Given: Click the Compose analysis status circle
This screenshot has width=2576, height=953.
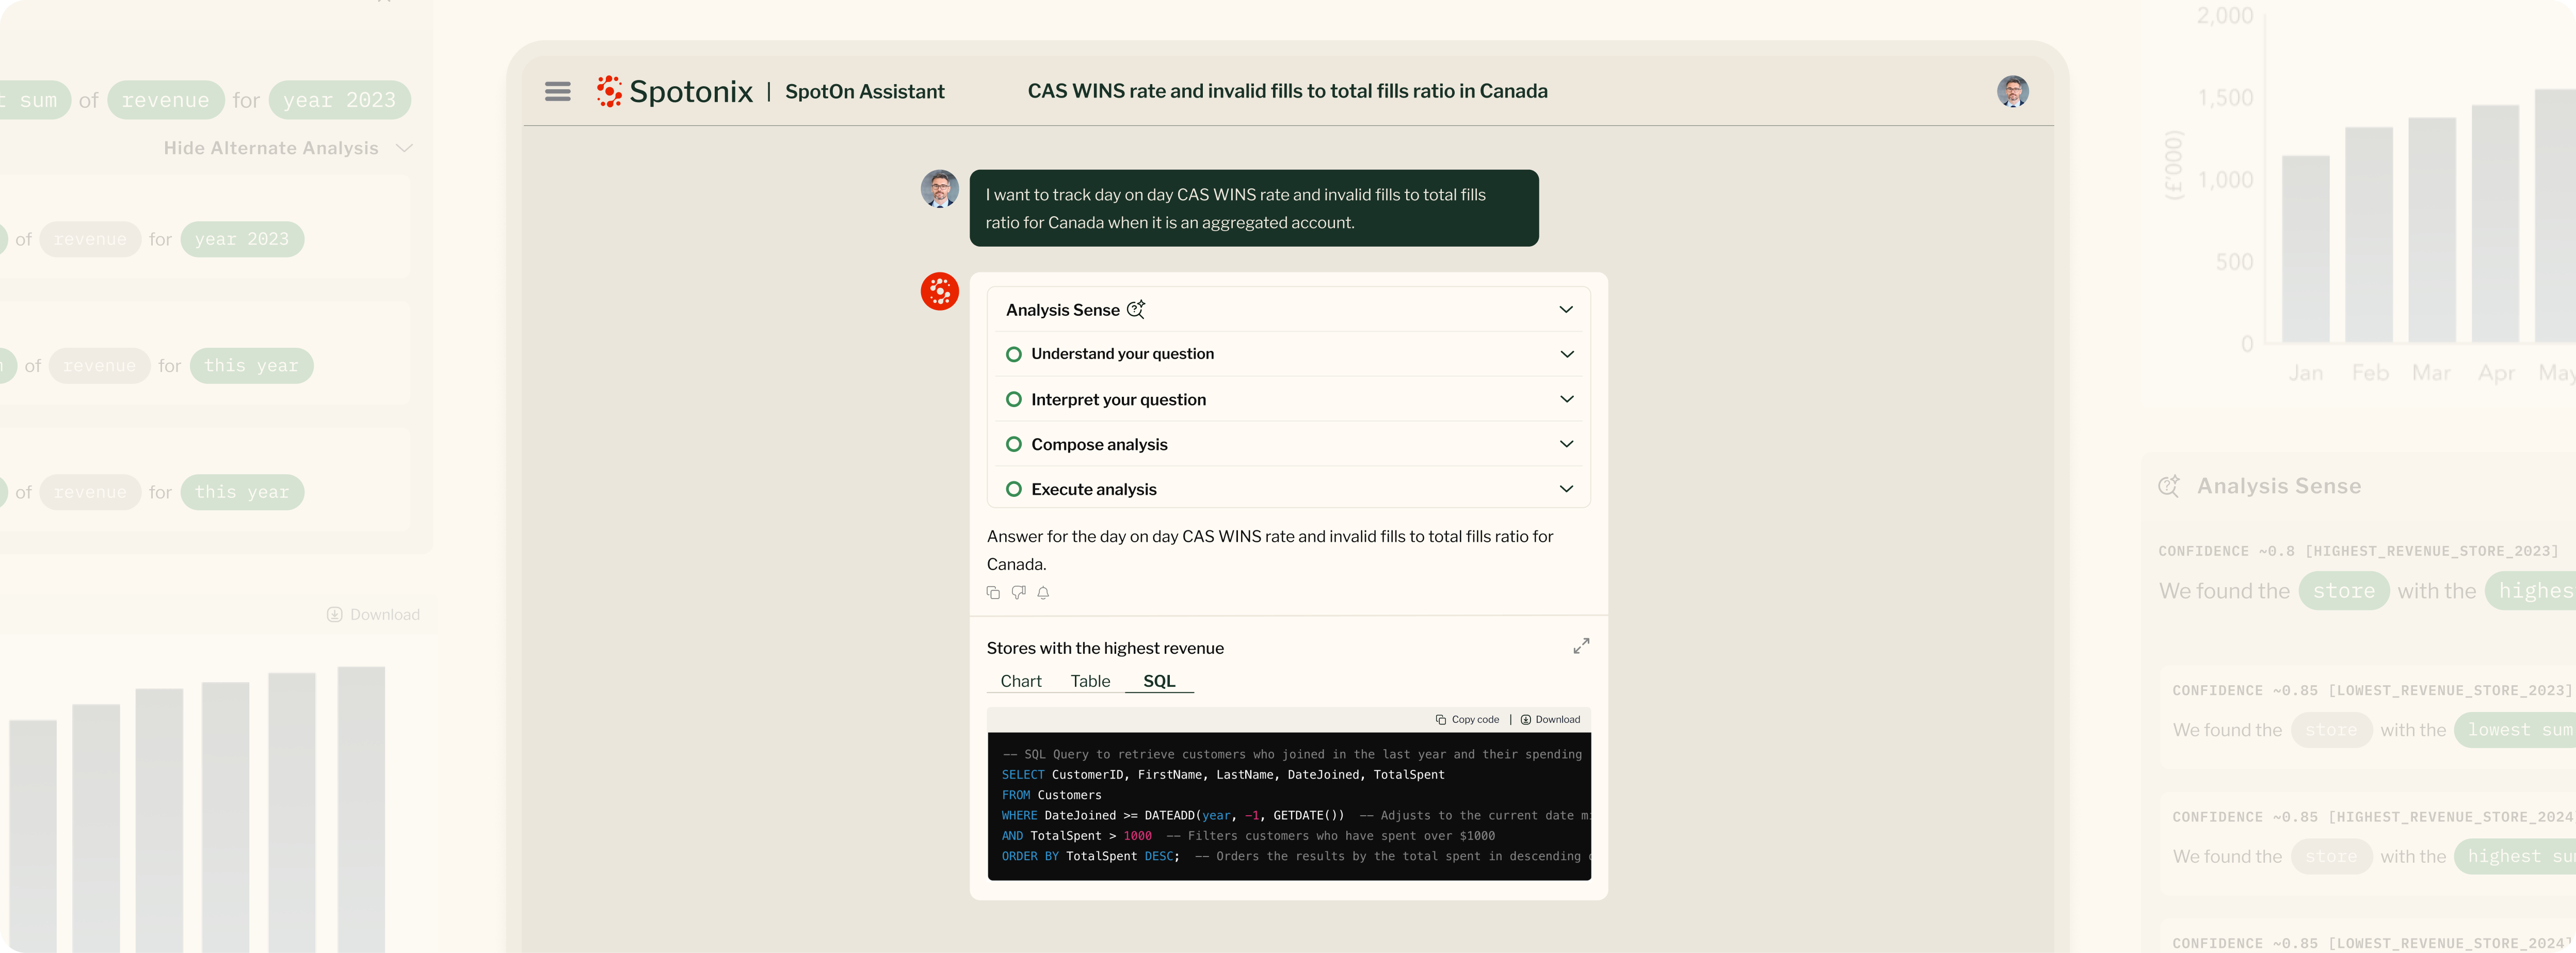Looking at the screenshot, I should pos(1013,444).
